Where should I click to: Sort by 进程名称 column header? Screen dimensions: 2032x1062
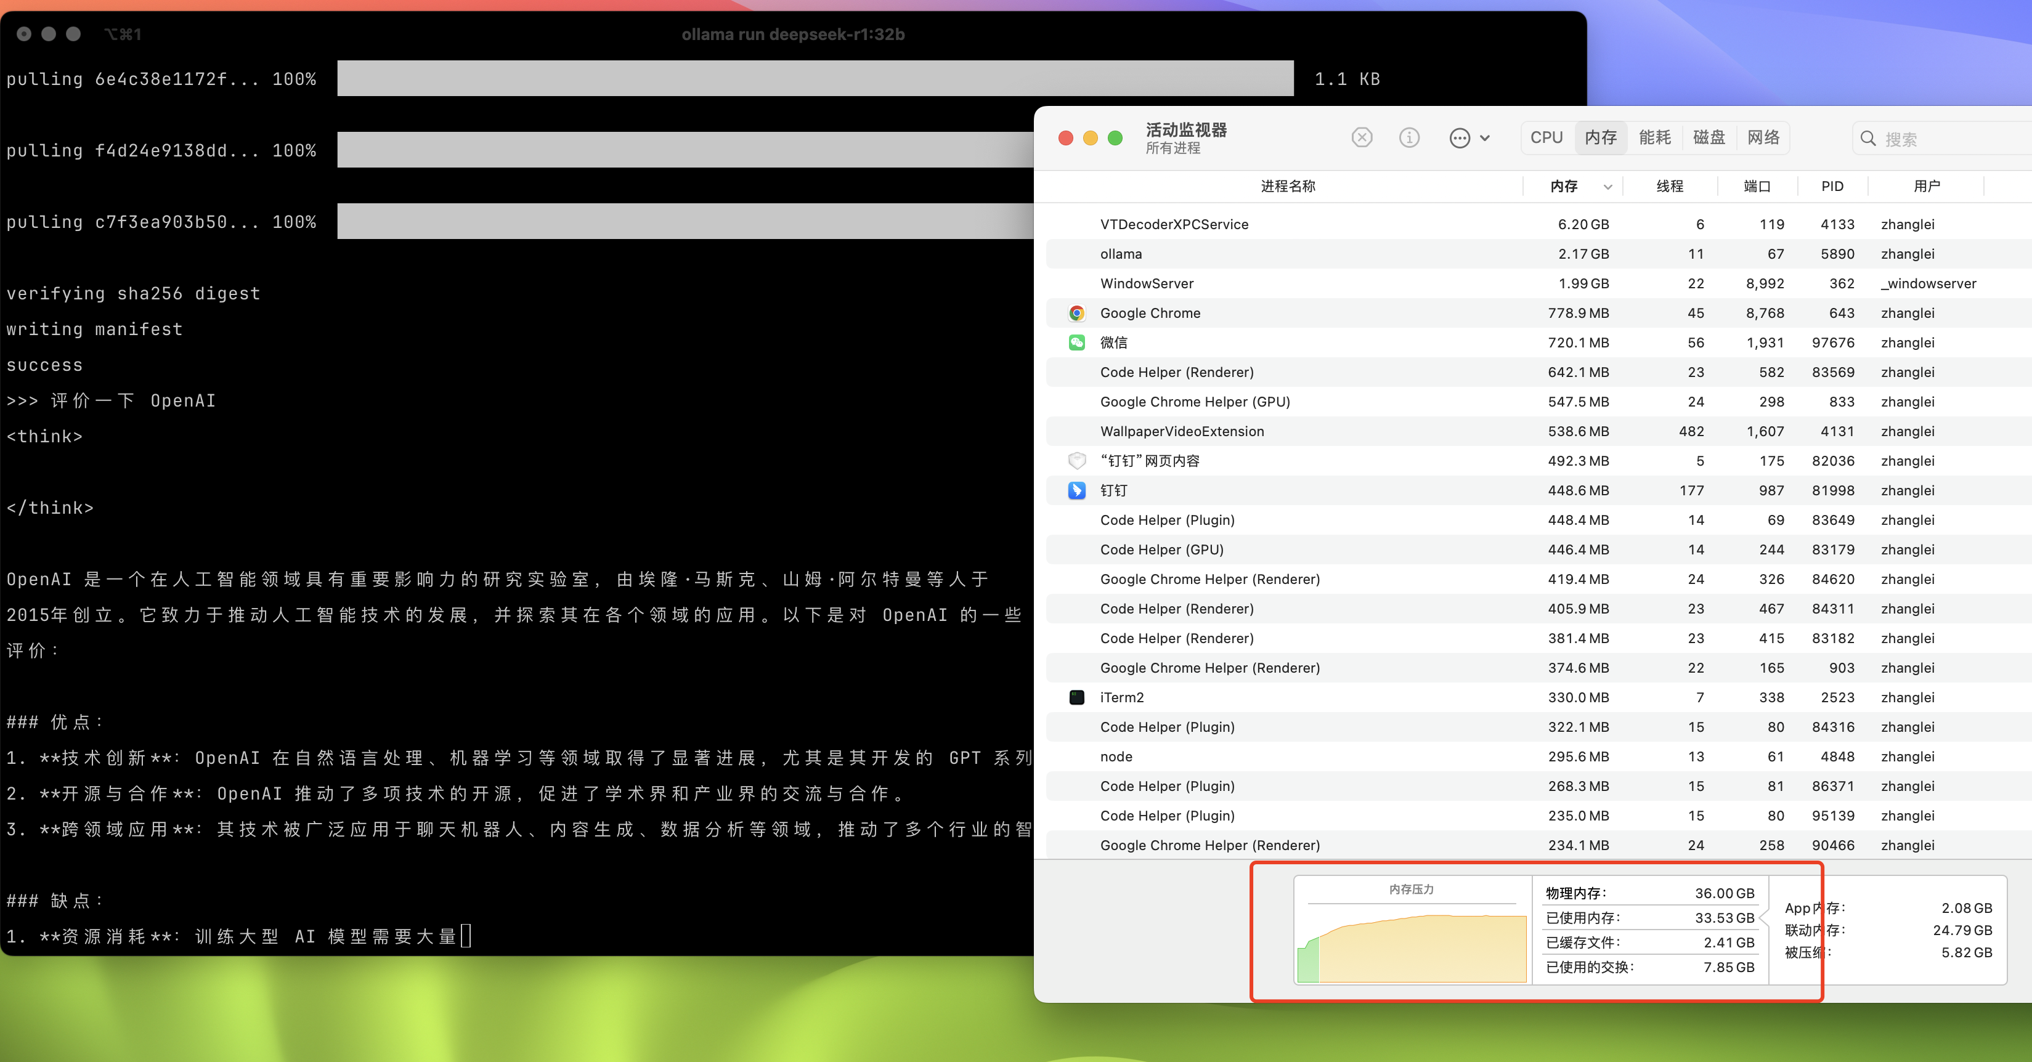pos(1287,186)
